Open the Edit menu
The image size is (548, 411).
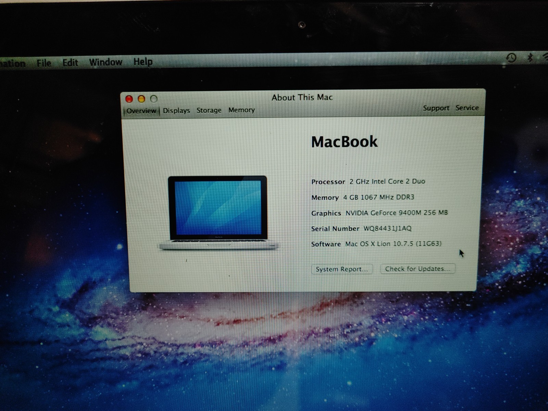[70, 63]
